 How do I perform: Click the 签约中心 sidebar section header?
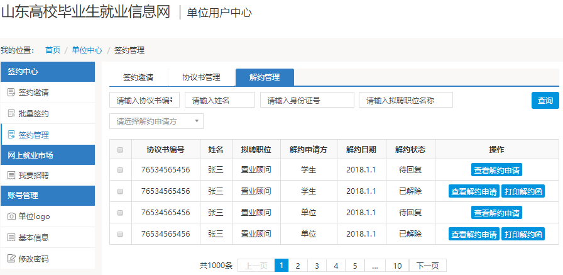click(48, 72)
